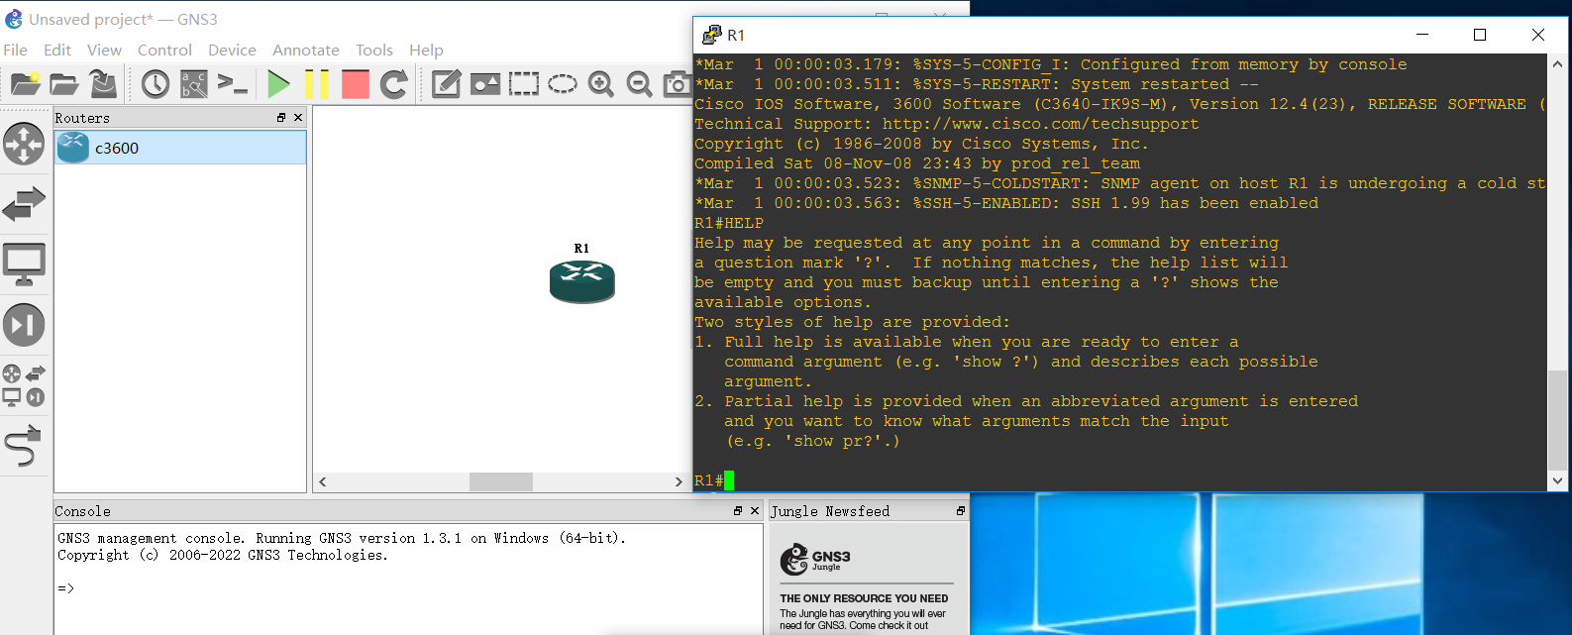Reload all nodes

coord(394,84)
